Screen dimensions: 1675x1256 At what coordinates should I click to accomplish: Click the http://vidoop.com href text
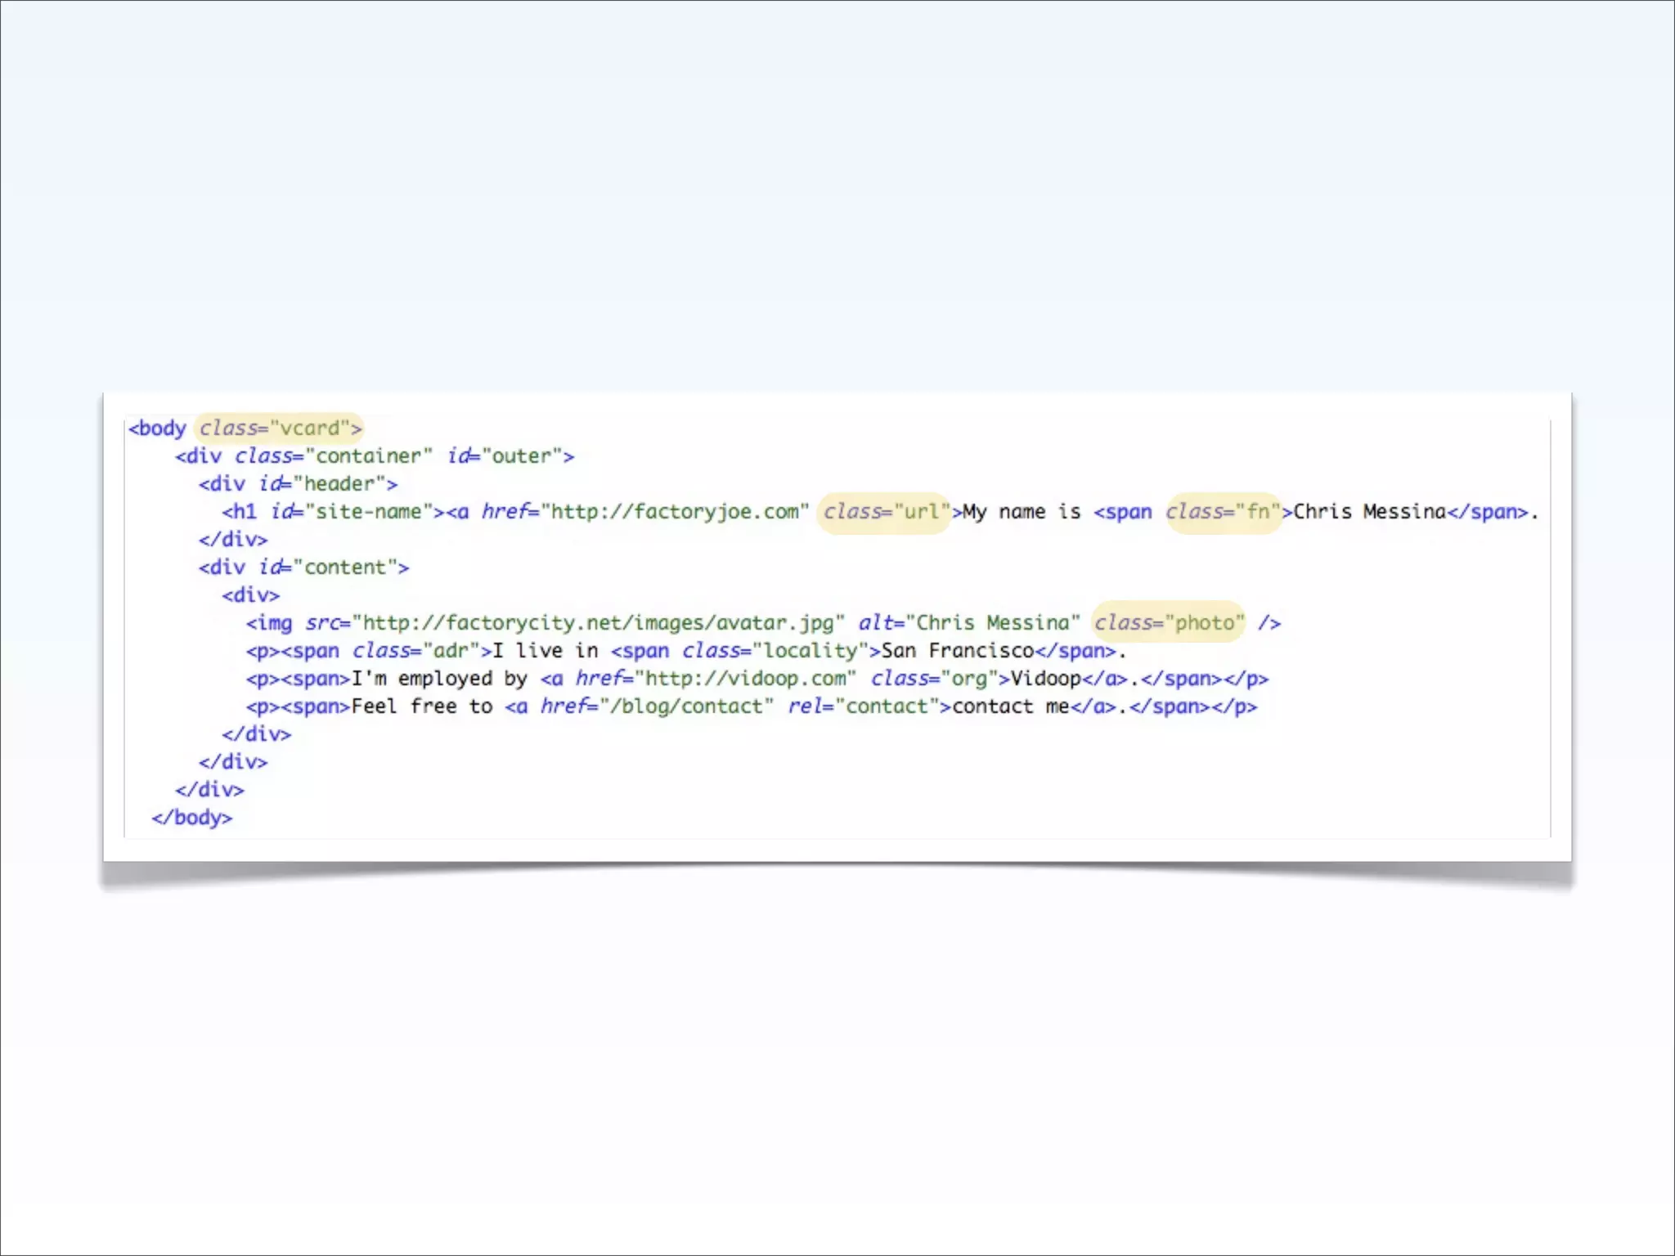coord(746,679)
